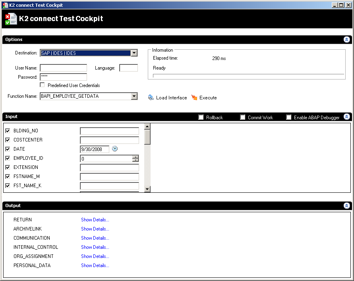Click the Execute flame icon
Viewport: 354px width, 281px height.
[194, 97]
